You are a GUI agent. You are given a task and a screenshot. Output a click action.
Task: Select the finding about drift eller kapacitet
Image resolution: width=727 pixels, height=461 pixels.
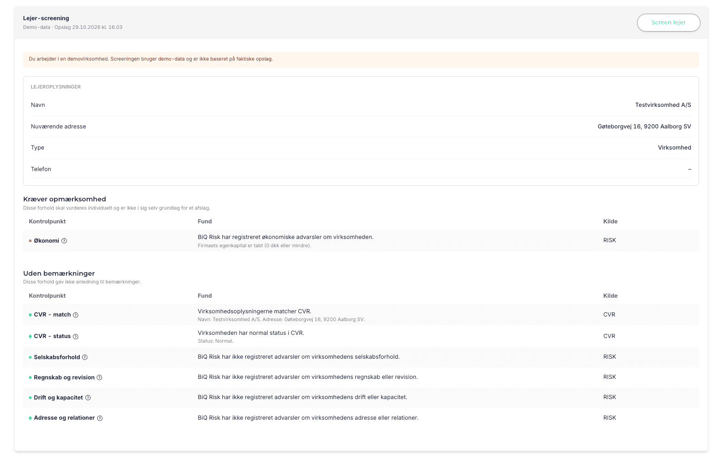point(303,397)
